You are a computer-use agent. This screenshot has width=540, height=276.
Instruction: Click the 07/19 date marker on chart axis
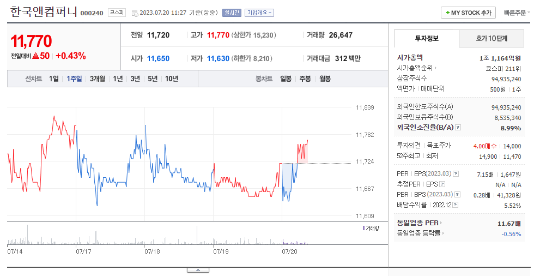coord(221,251)
